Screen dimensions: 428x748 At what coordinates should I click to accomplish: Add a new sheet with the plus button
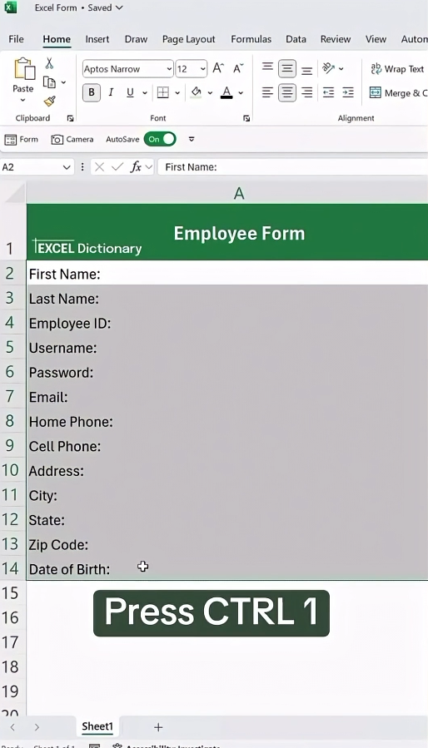[158, 727]
